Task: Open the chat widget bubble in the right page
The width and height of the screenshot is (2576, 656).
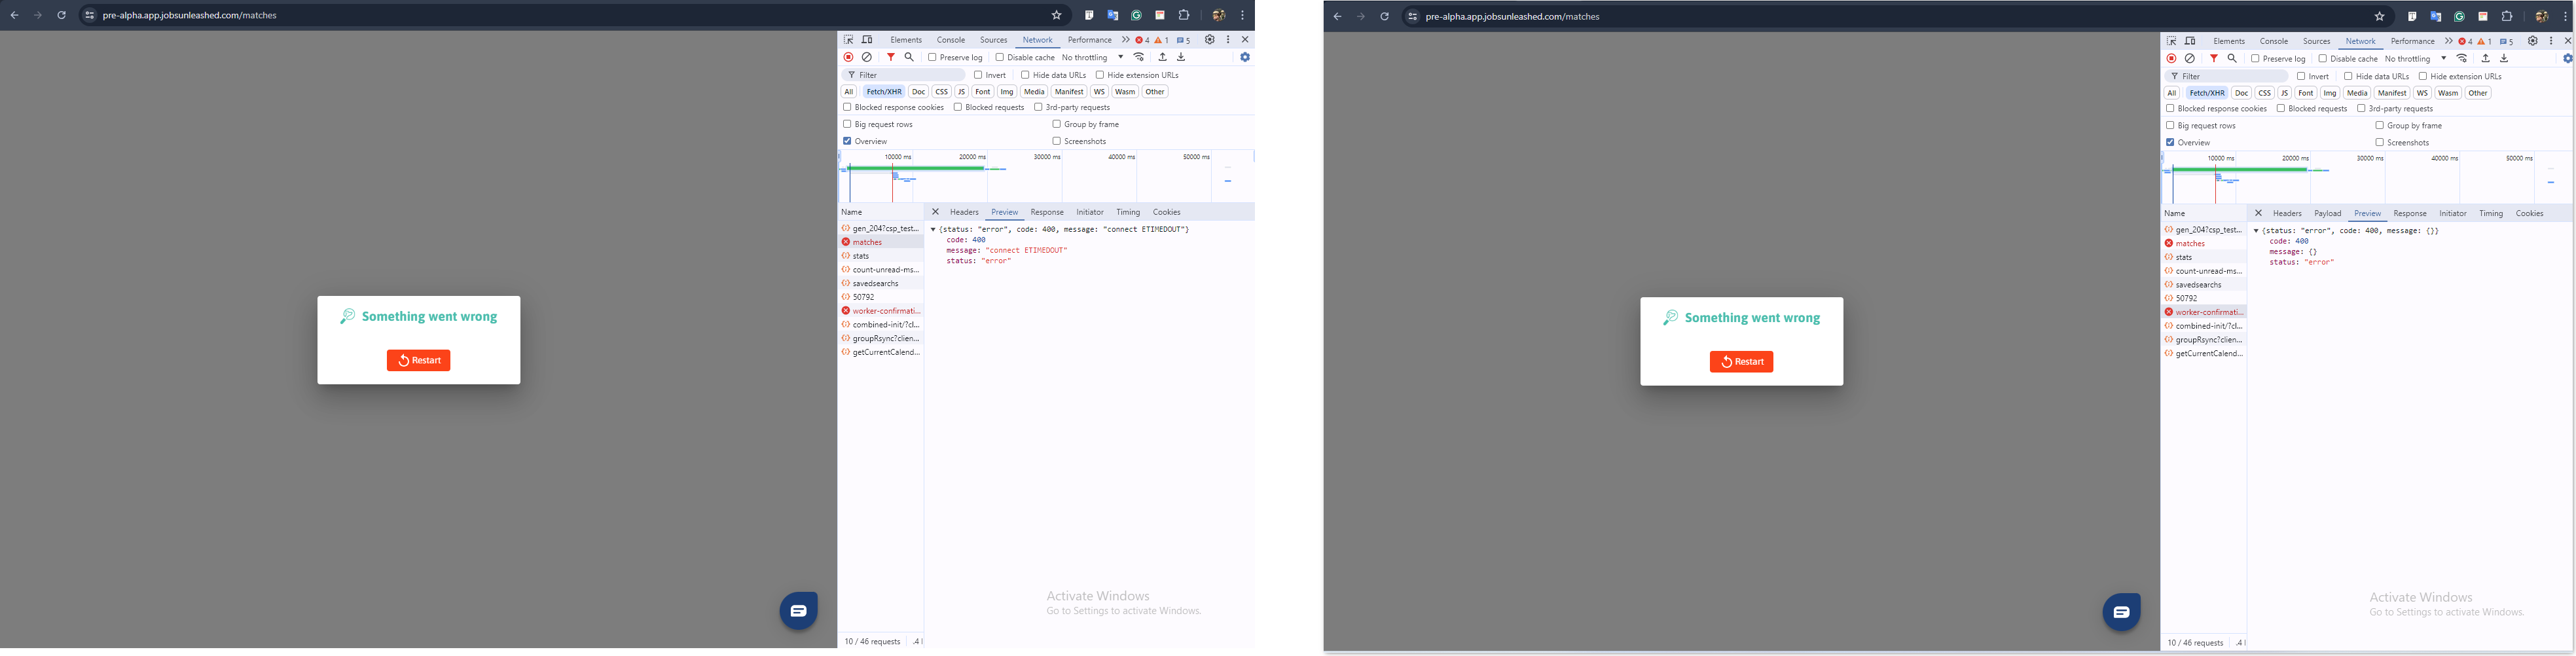Action: pos(2122,612)
